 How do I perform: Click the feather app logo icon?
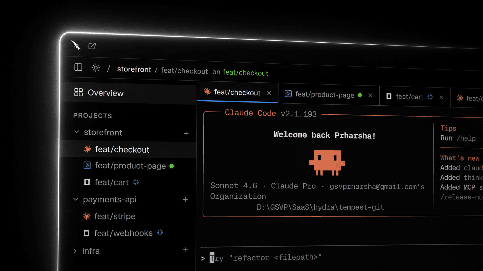pyautogui.click(x=77, y=45)
